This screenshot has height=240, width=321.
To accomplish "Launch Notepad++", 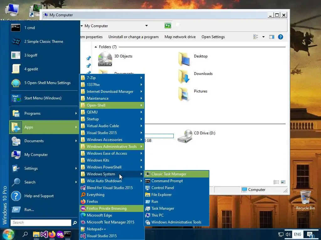I will tap(112, 229).
